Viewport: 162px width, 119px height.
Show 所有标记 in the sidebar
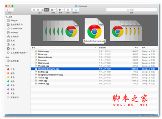coord(14,97)
